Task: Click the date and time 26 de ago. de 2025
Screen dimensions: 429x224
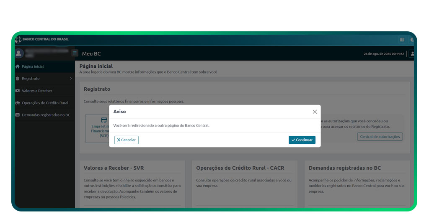Action: click(x=384, y=54)
